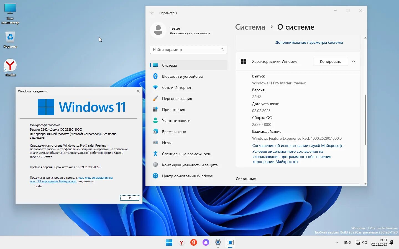Click the Settings gear on the taskbar
This screenshot has width=399, height=249.
[x=218, y=243]
